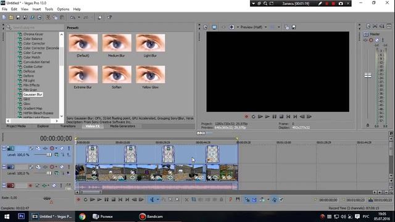Collapse audio track 3 with its minimize button
The width and height of the screenshot is (395, 222).
click(x=4, y=186)
